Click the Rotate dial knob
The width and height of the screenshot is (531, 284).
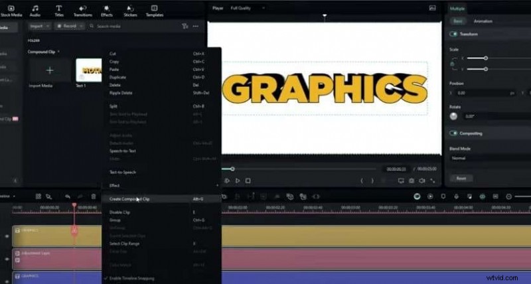[x=453, y=116]
